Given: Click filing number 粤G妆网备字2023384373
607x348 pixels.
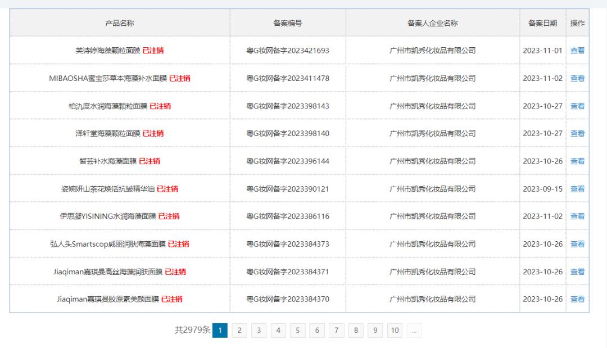Looking at the screenshot, I should (288, 244).
